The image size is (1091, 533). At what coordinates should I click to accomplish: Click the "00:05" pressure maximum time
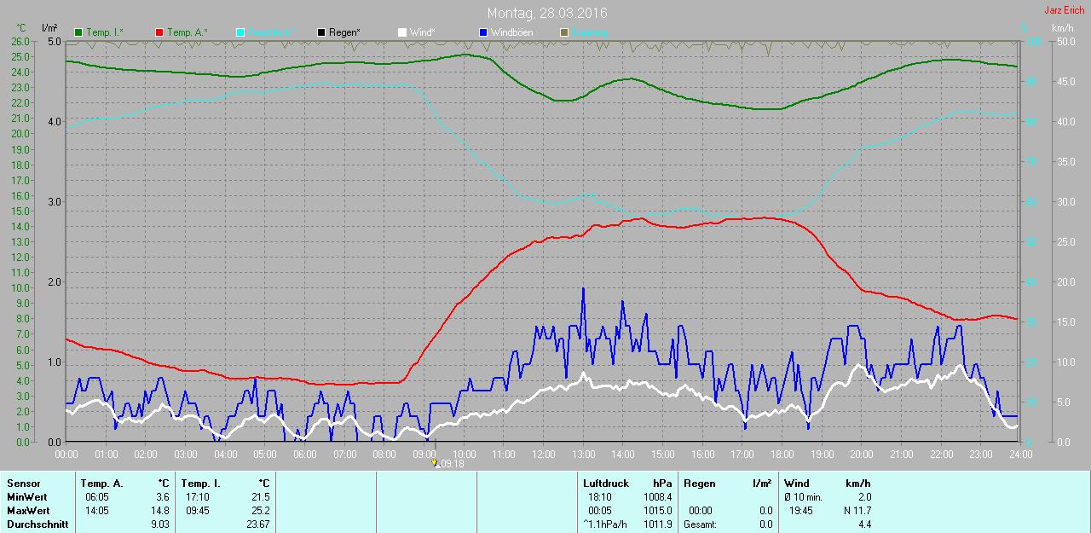click(x=600, y=511)
